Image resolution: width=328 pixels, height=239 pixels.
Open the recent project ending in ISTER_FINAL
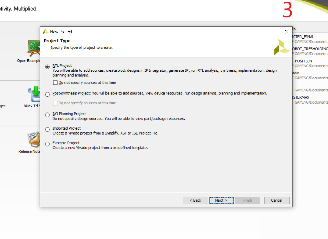(304, 37)
